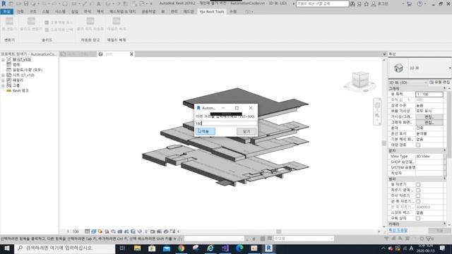Open the Mail app from the taskbar
The width and height of the screenshot is (452, 254).
click(x=167, y=248)
